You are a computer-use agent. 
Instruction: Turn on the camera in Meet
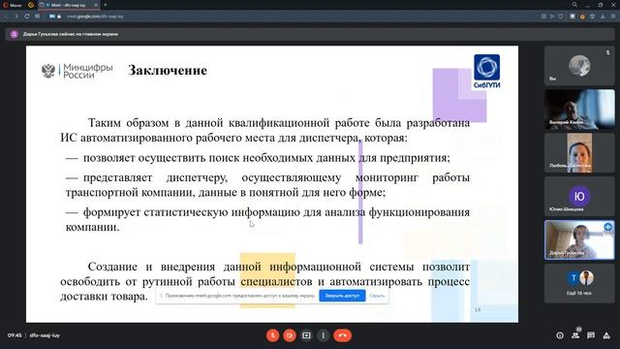point(290,335)
